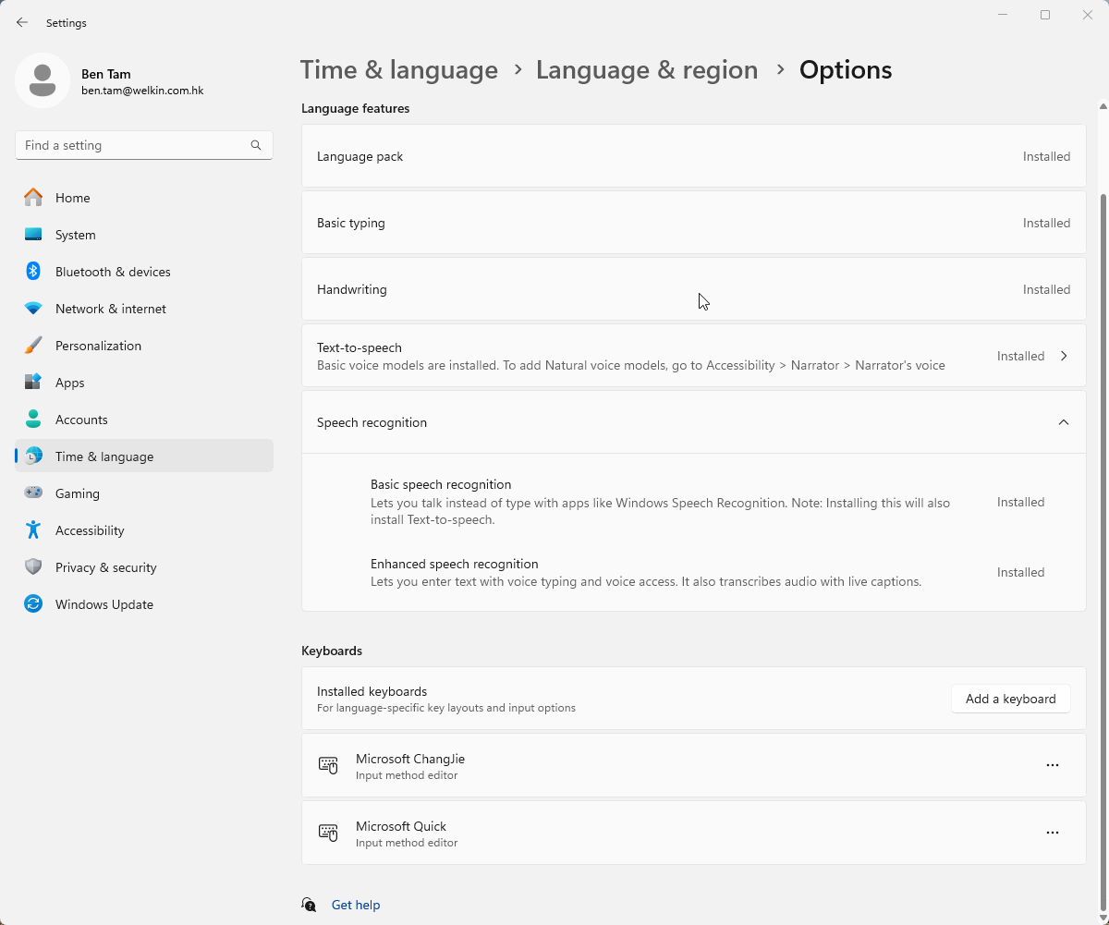1109x925 pixels.
Task: Click the Microsoft ChangJie name text
Action: coord(410,759)
